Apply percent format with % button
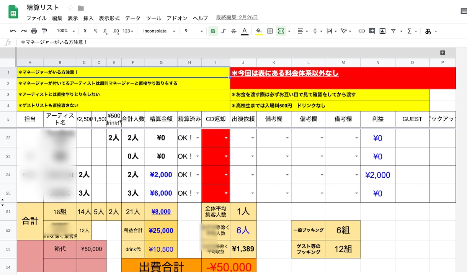 coord(95,31)
